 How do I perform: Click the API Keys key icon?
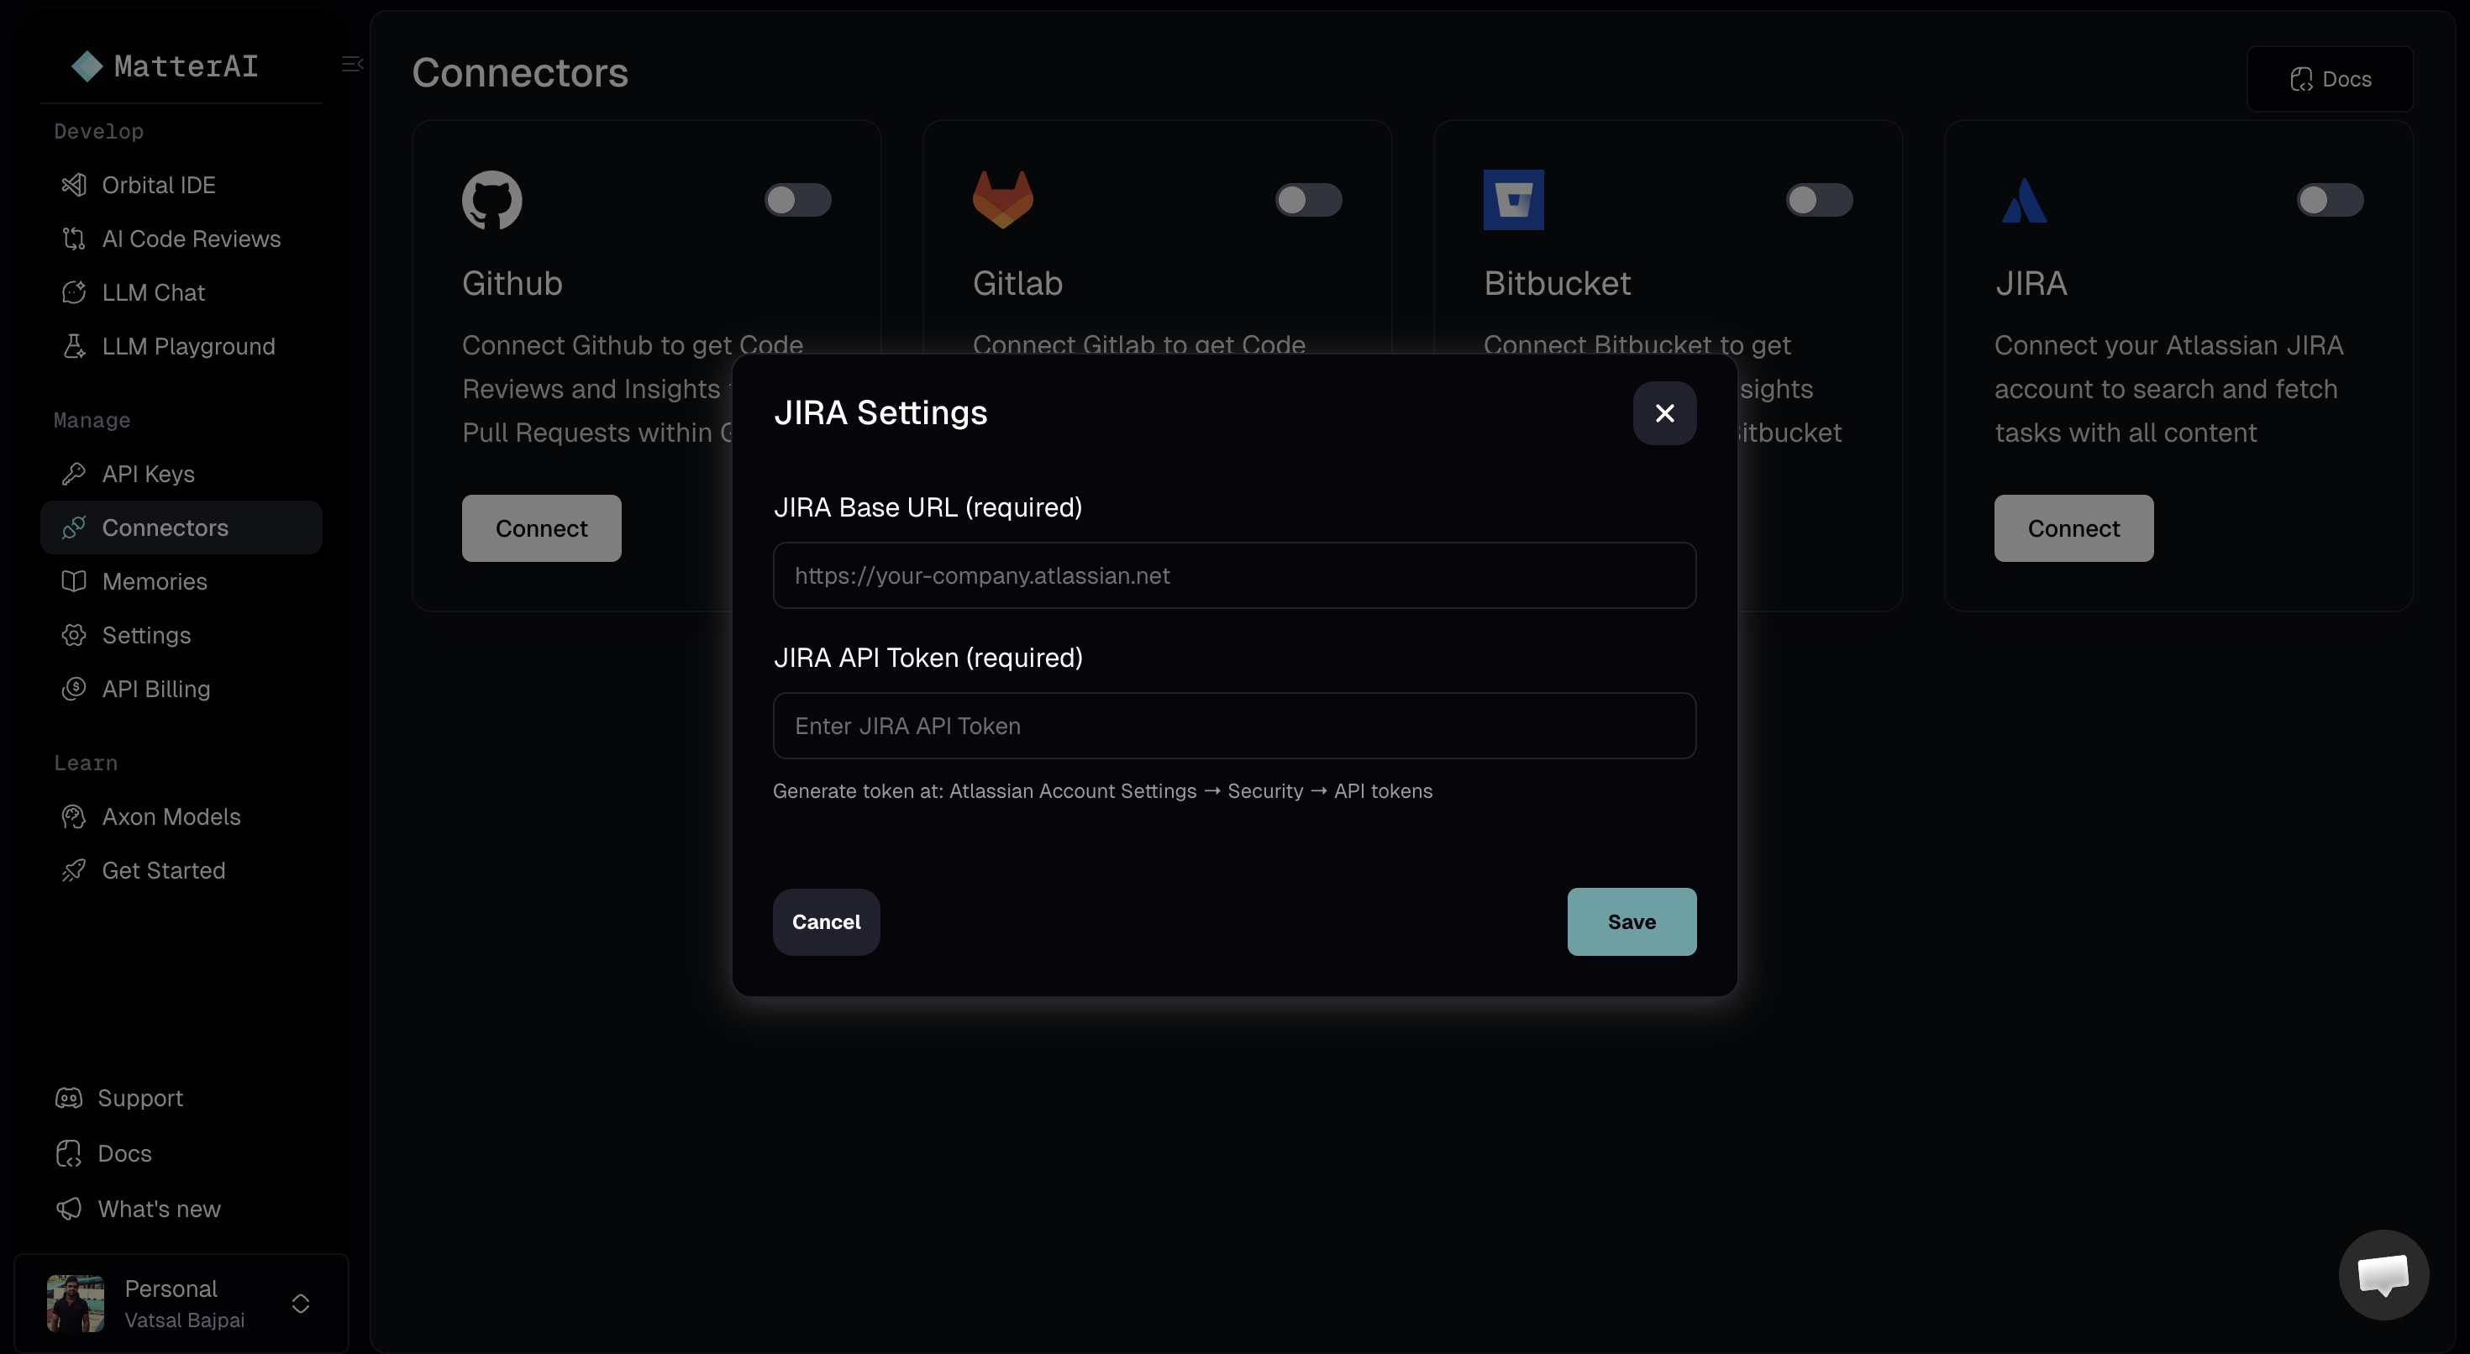point(75,473)
